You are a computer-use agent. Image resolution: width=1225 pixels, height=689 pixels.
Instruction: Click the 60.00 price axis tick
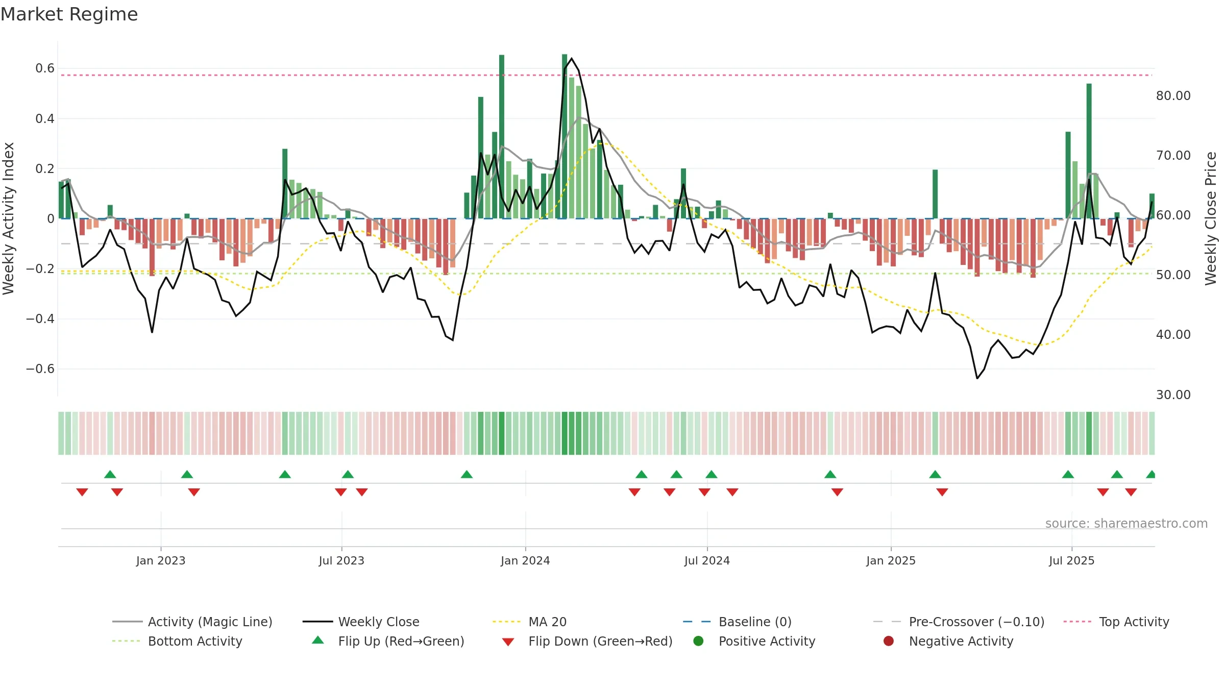coord(1173,215)
